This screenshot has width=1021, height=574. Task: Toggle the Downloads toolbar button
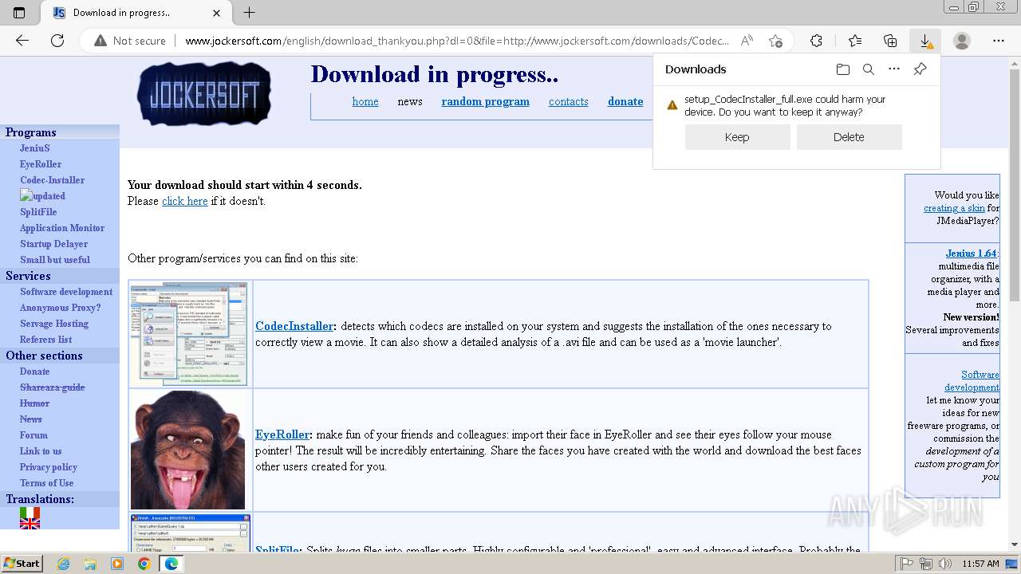[925, 41]
